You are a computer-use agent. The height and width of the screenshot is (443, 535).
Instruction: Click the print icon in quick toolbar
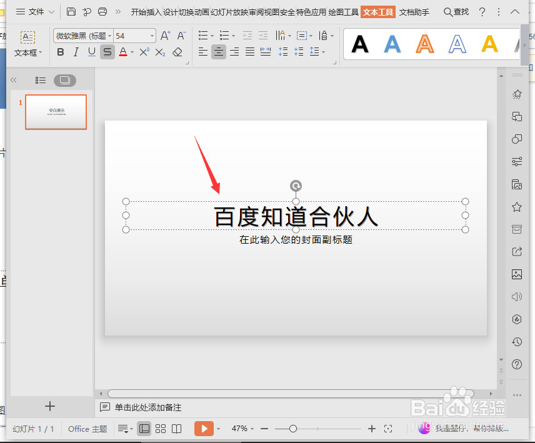pyautogui.click(x=102, y=12)
